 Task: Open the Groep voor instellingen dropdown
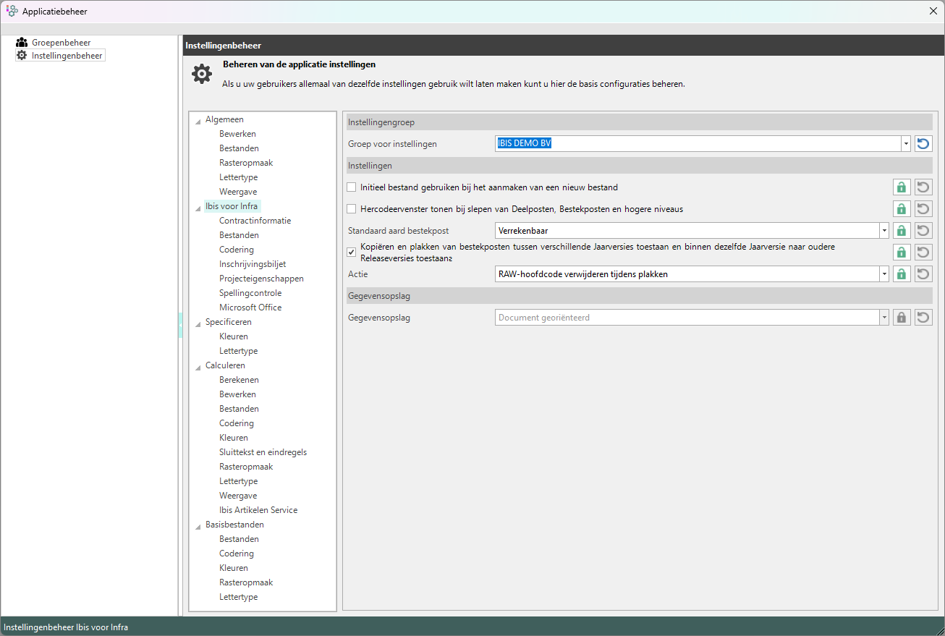click(x=905, y=143)
